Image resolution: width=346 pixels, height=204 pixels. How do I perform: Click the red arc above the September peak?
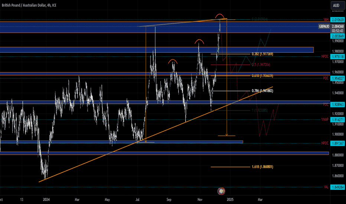pos(173,61)
